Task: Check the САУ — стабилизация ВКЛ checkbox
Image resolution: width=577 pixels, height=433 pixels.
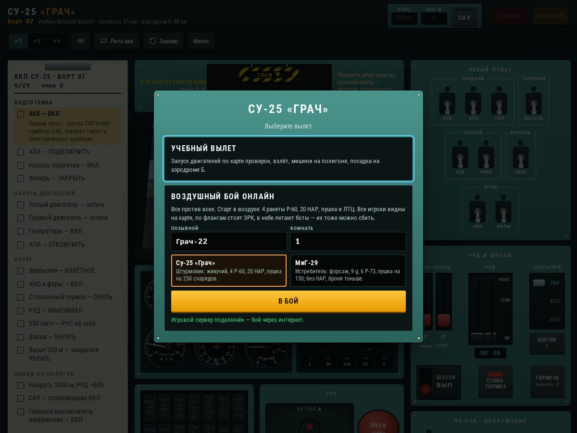Action: pos(21,398)
